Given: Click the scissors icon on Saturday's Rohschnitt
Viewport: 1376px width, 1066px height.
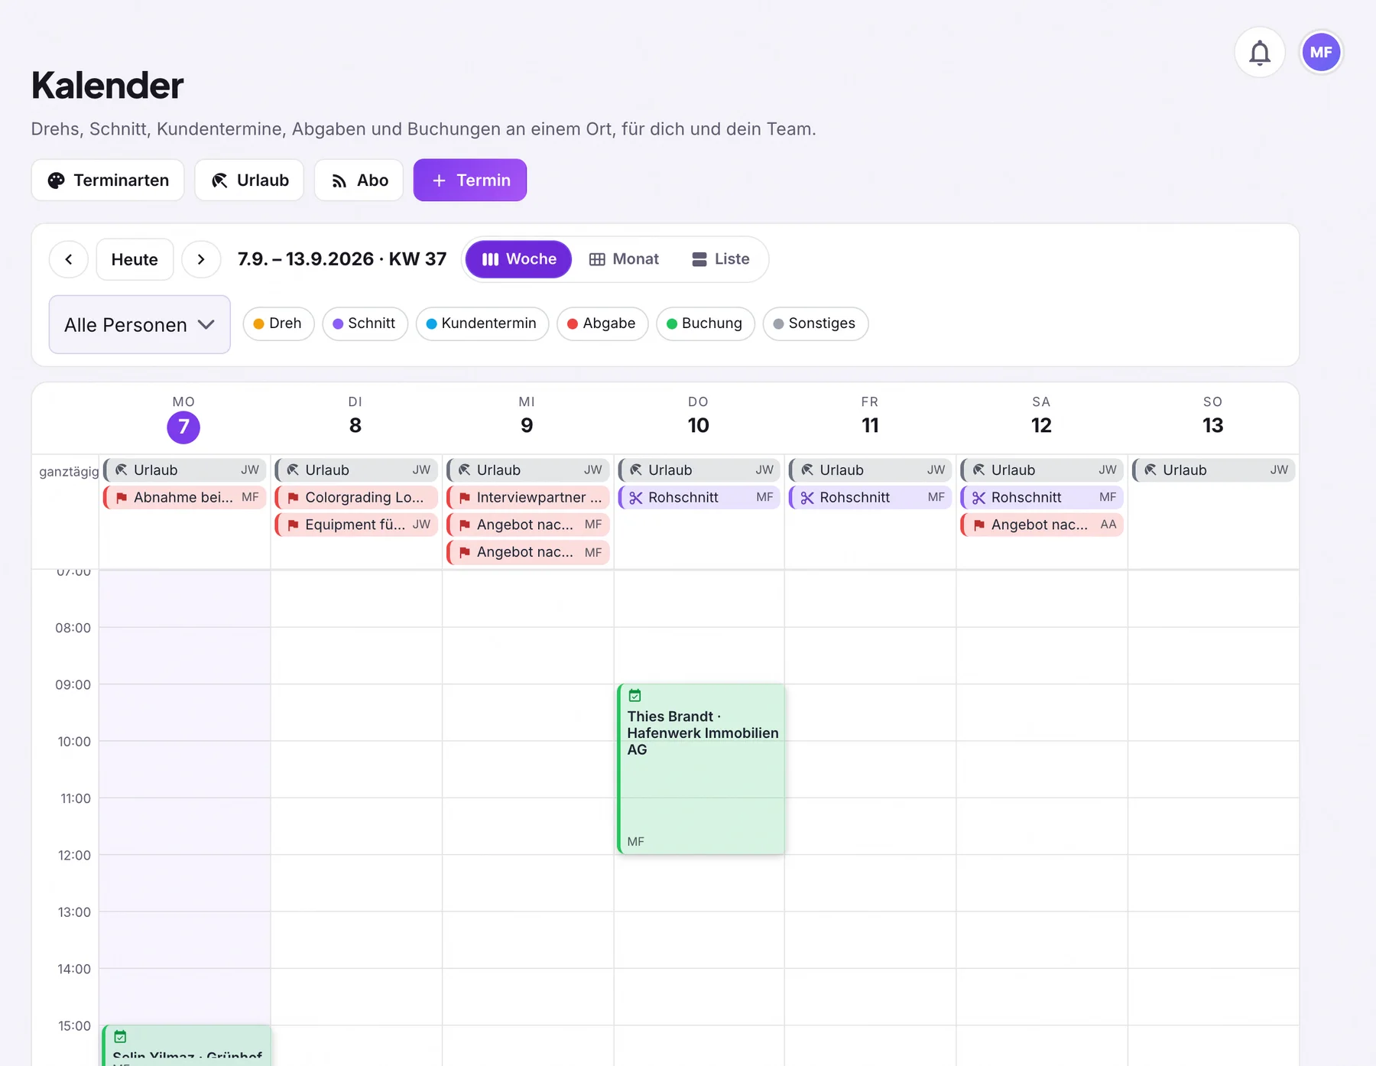Looking at the screenshot, I should (x=979, y=498).
